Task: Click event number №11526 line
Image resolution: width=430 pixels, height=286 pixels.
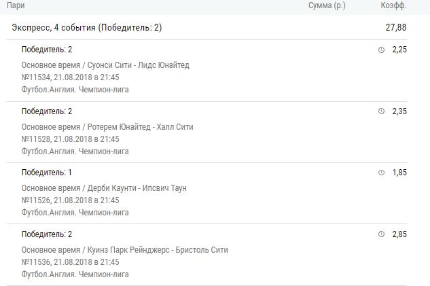Action: tap(70, 200)
